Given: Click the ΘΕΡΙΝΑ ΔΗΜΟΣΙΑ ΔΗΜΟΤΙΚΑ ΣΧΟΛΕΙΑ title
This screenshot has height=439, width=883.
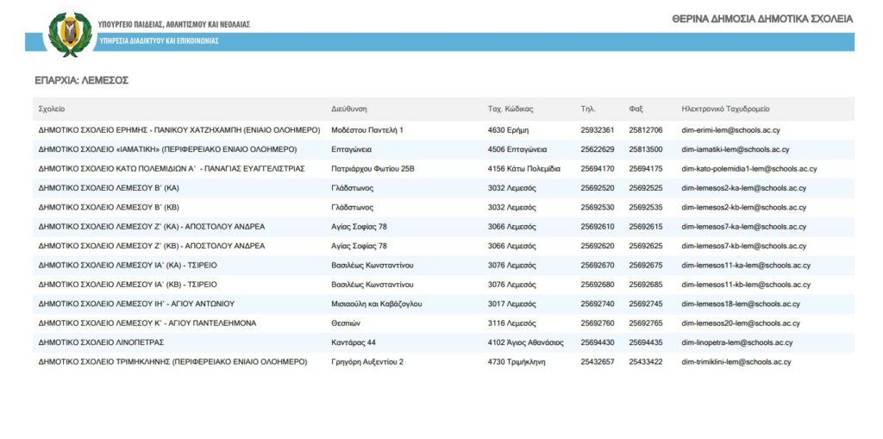Looking at the screenshot, I should 762,19.
